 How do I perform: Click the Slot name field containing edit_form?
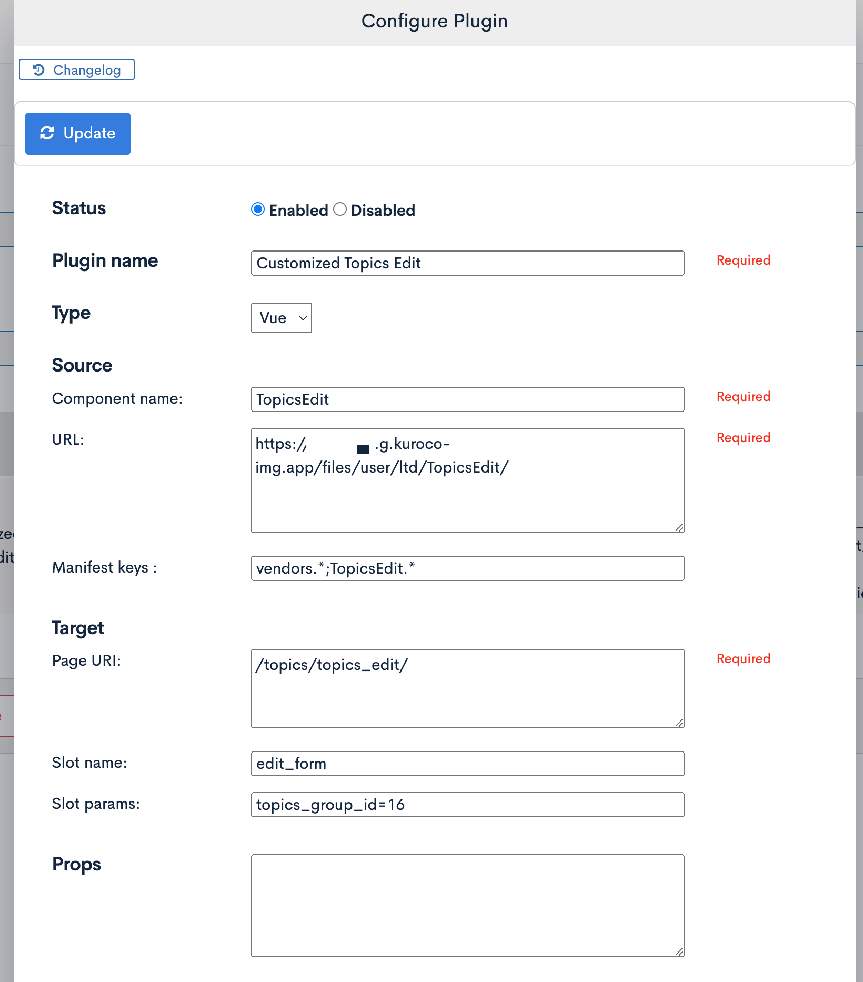tap(467, 764)
